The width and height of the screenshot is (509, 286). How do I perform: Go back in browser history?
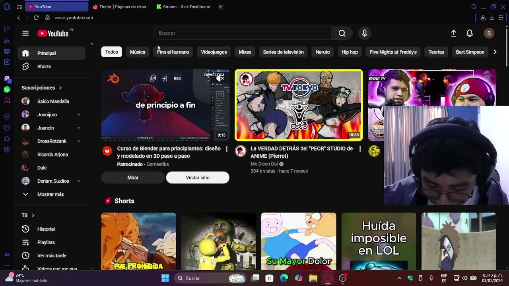coord(19,17)
